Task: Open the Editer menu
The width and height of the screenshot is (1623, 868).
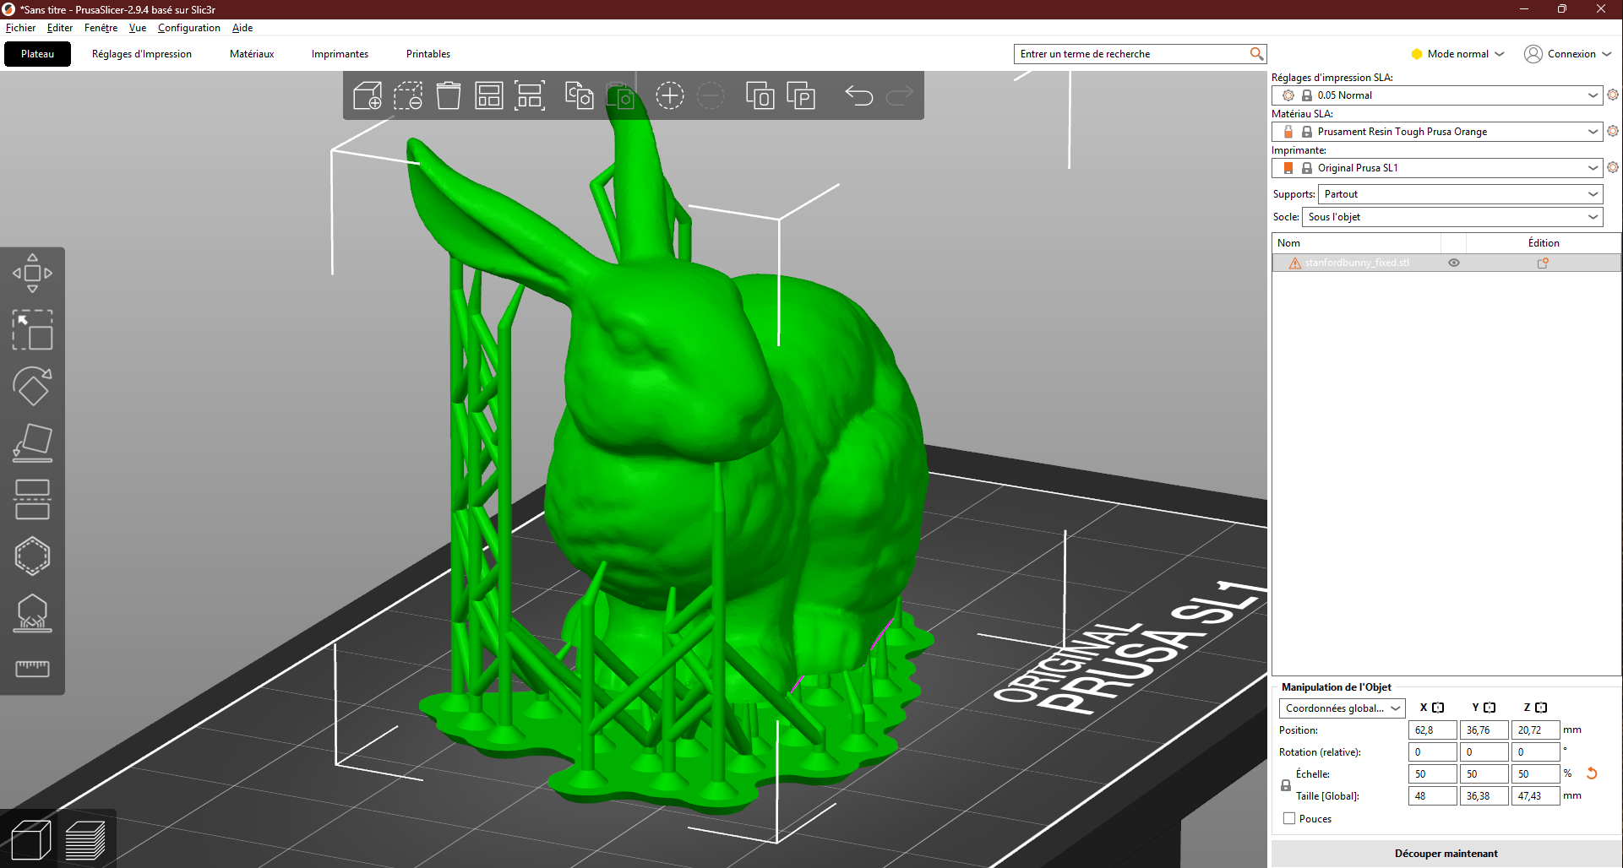Action: tap(60, 28)
